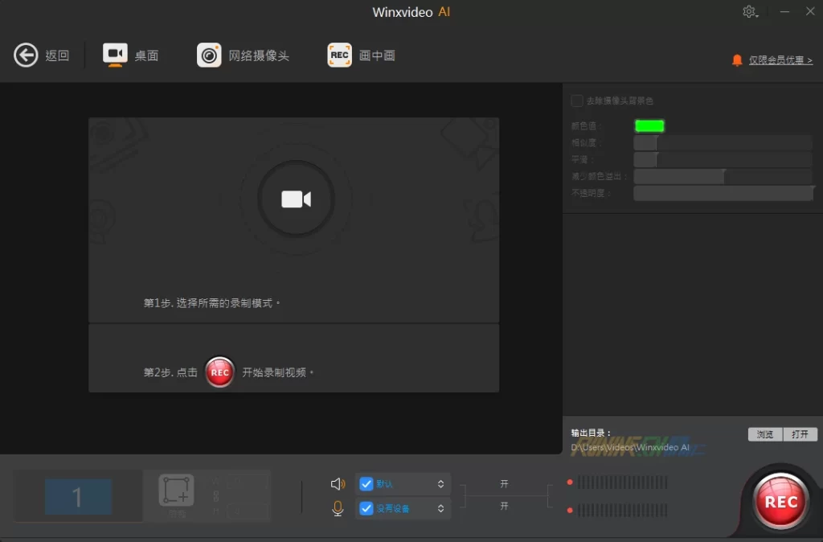This screenshot has height=542, width=823.
Task: Click the crop region selection icon
Action: [x=176, y=490]
